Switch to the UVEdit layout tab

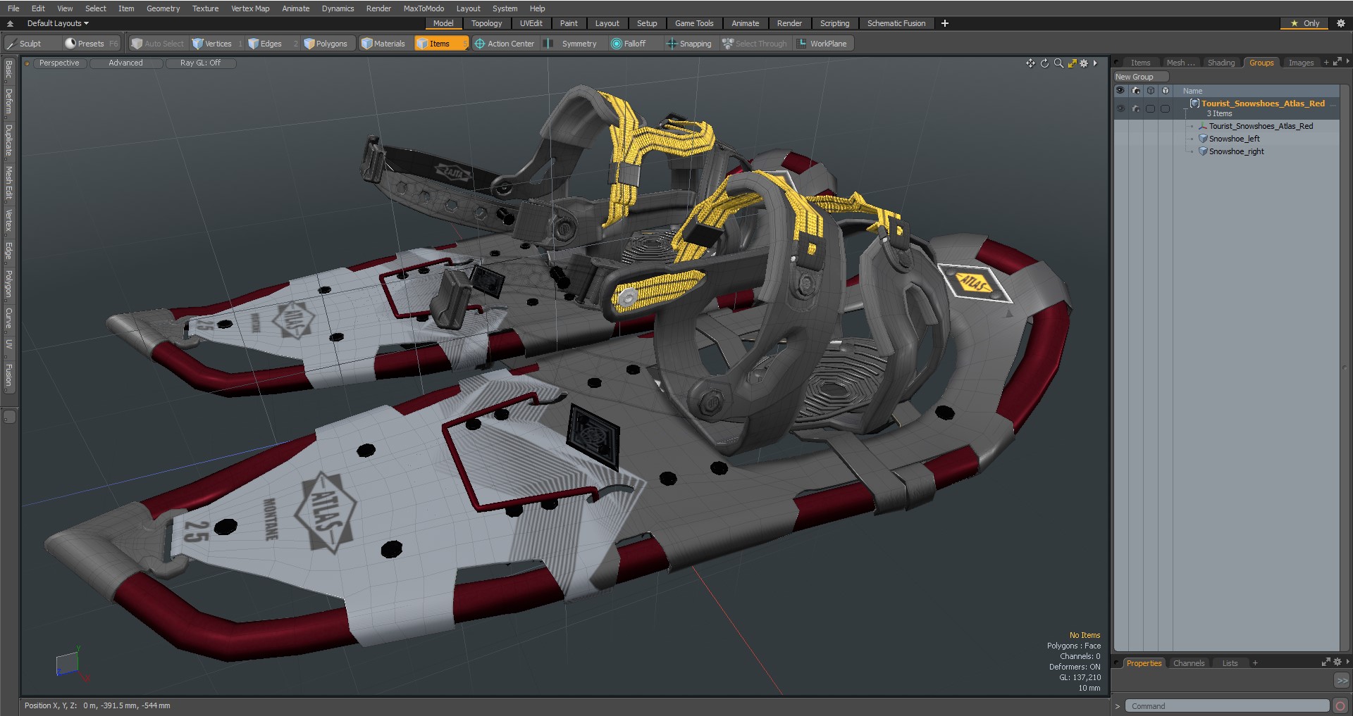(531, 23)
